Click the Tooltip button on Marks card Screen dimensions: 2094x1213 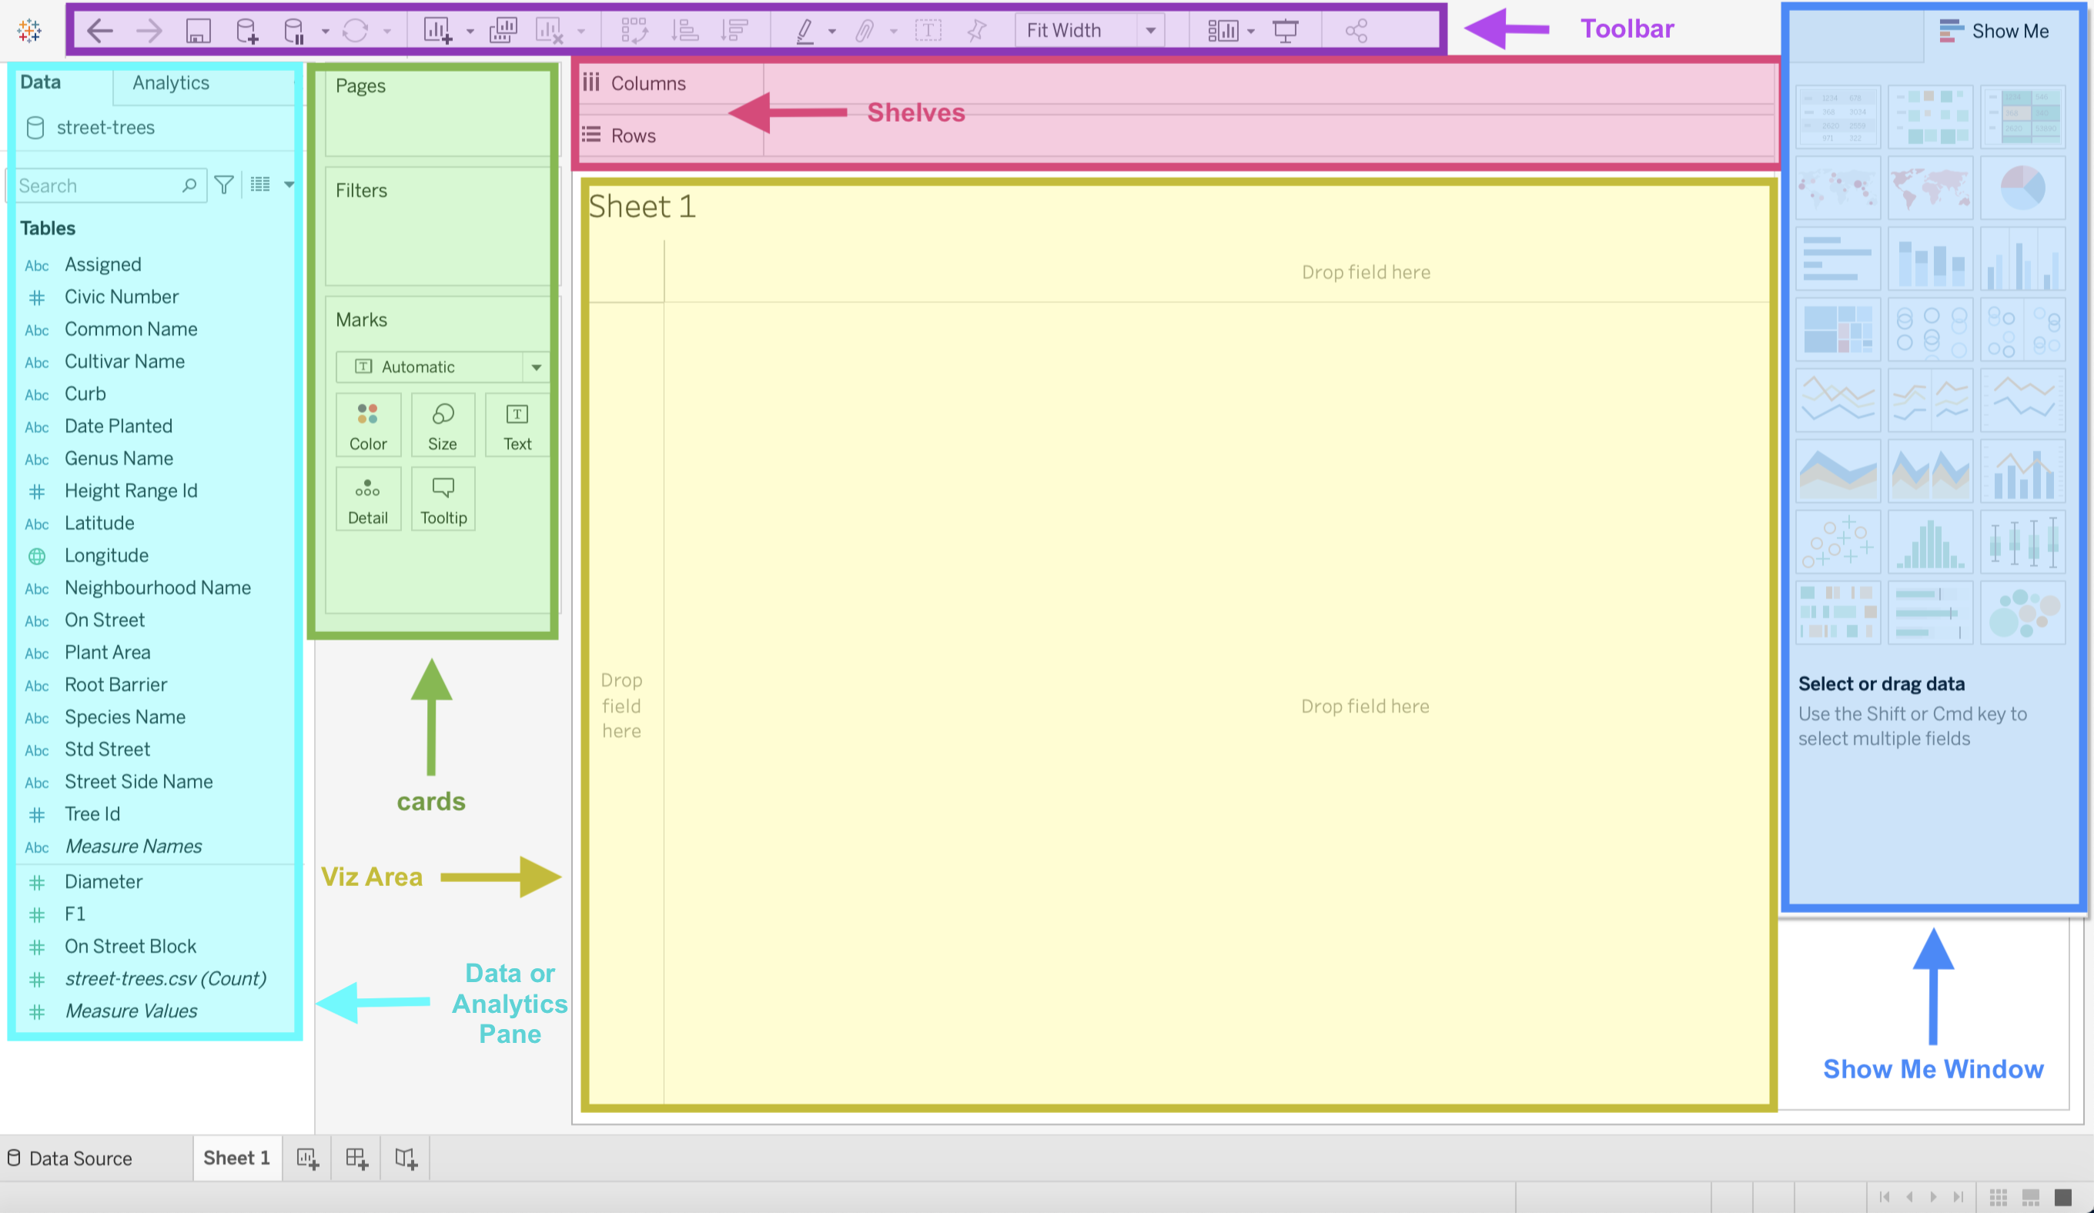443,500
